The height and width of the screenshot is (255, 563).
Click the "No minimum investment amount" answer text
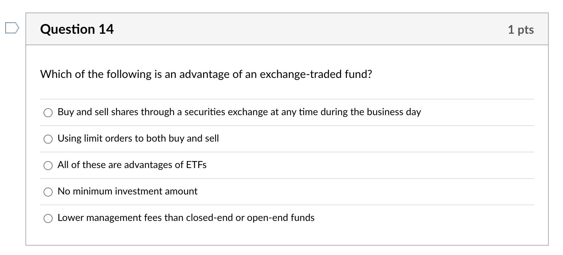[x=127, y=191]
